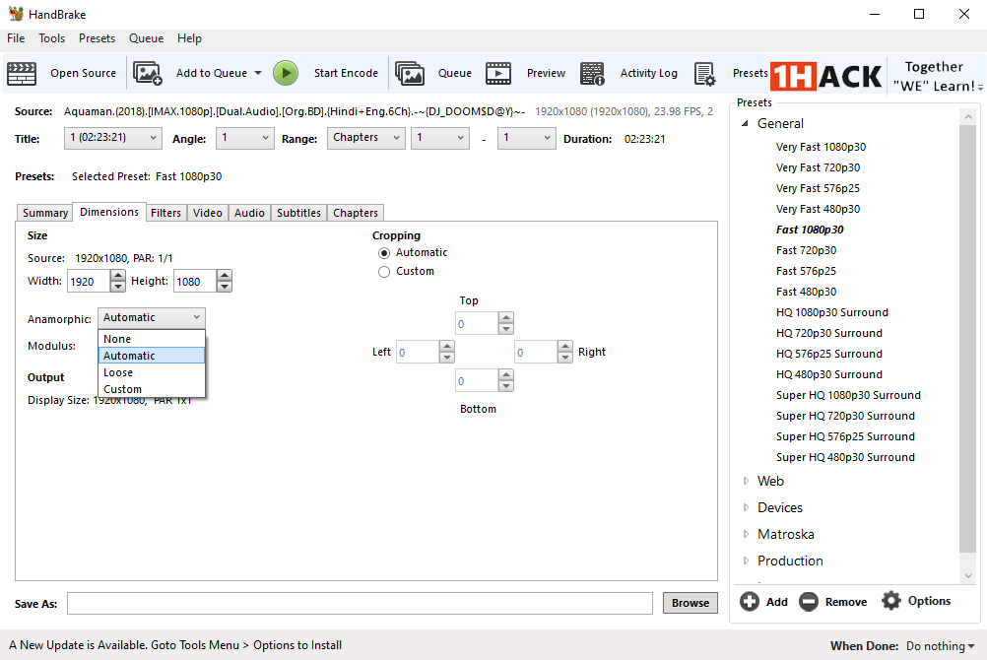Open the Queue via its toolbar icon
Viewport: 987px width, 660px height.
pos(410,73)
